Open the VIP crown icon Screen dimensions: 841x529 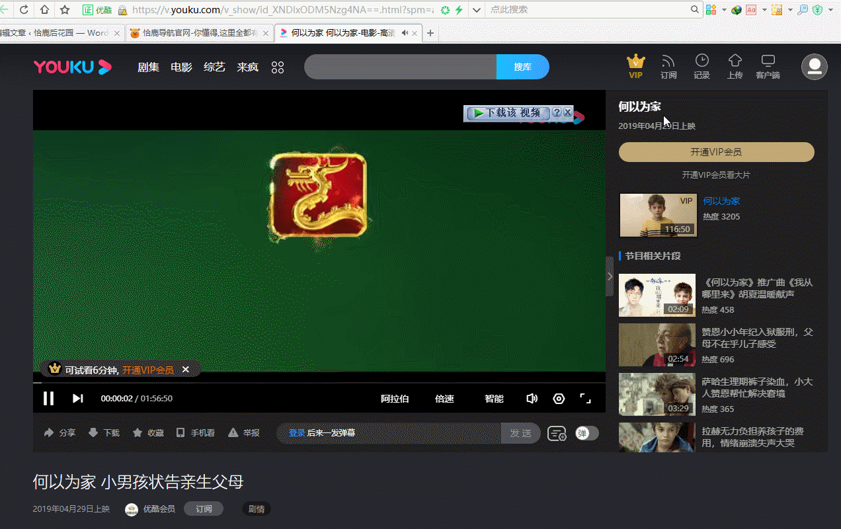(x=635, y=66)
